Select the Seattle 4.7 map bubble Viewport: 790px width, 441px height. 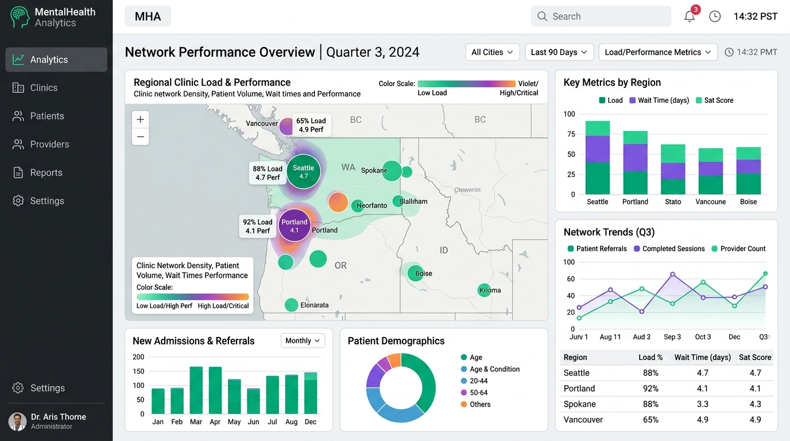tap(304, 172)
